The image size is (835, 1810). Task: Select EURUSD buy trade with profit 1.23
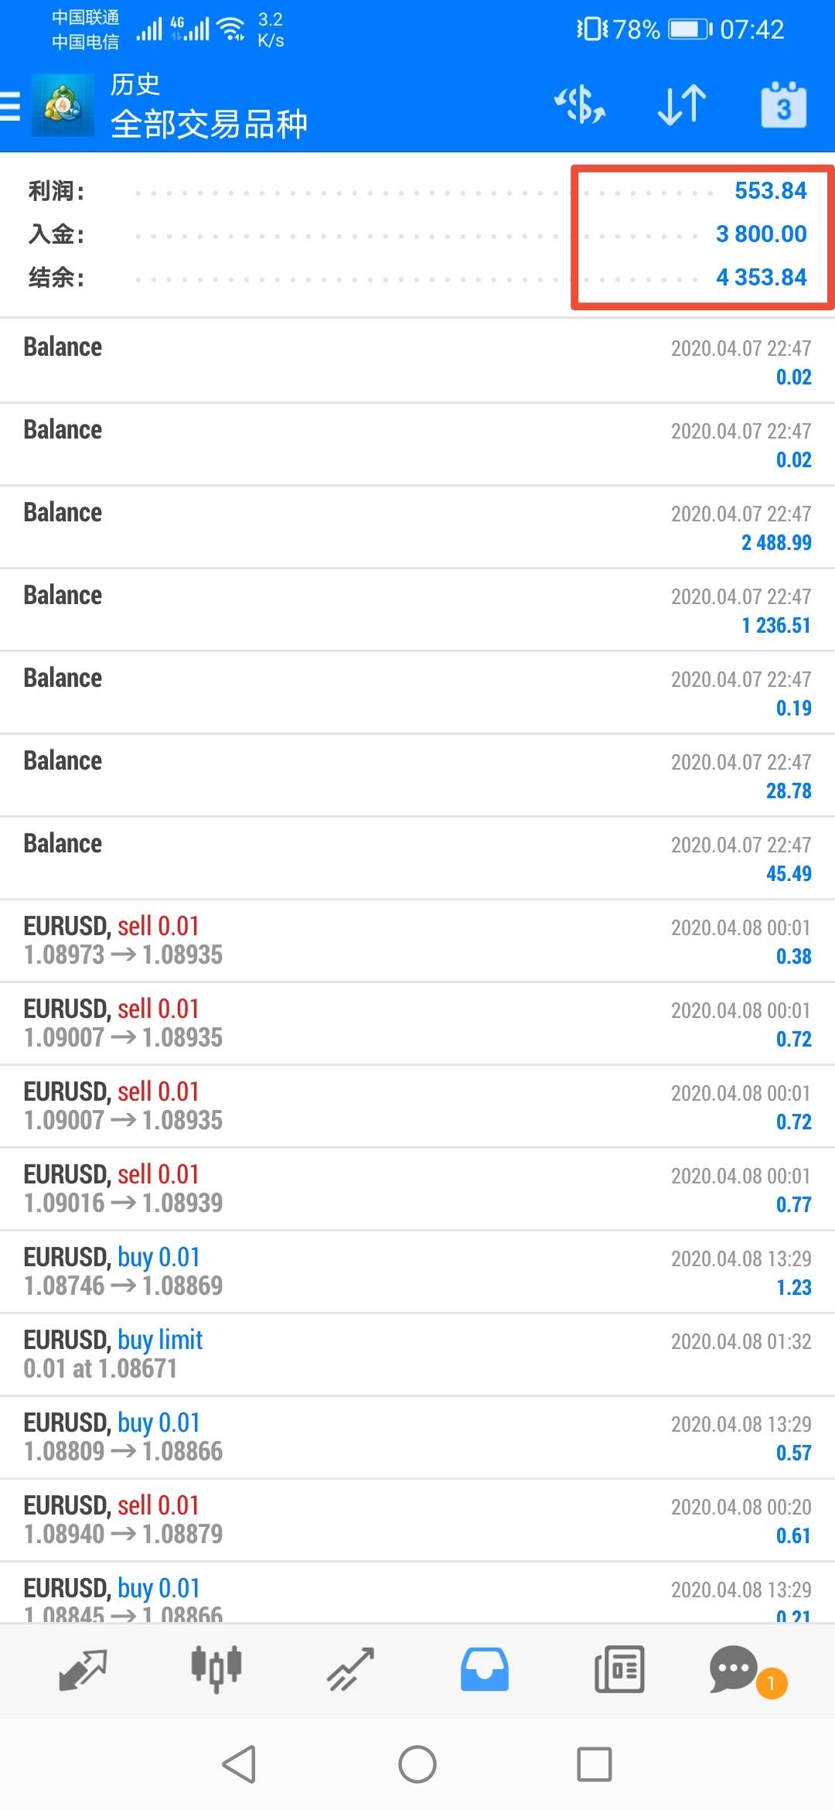pyautogui.click(x=417, y=1272)
